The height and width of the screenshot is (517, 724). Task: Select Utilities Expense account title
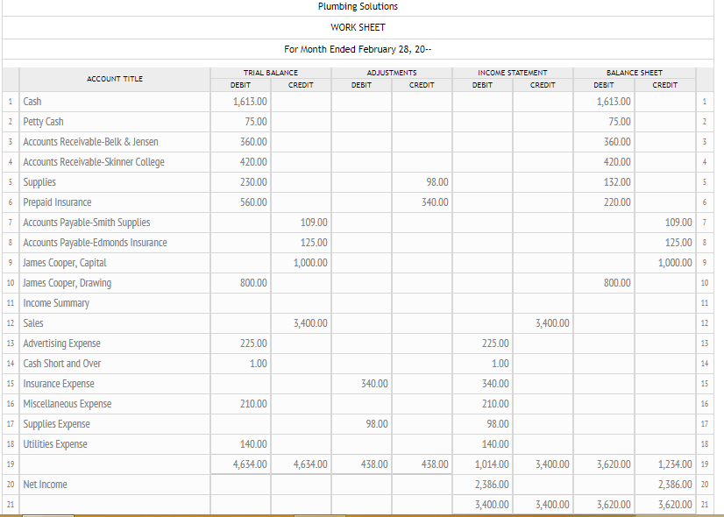[115, 444]
